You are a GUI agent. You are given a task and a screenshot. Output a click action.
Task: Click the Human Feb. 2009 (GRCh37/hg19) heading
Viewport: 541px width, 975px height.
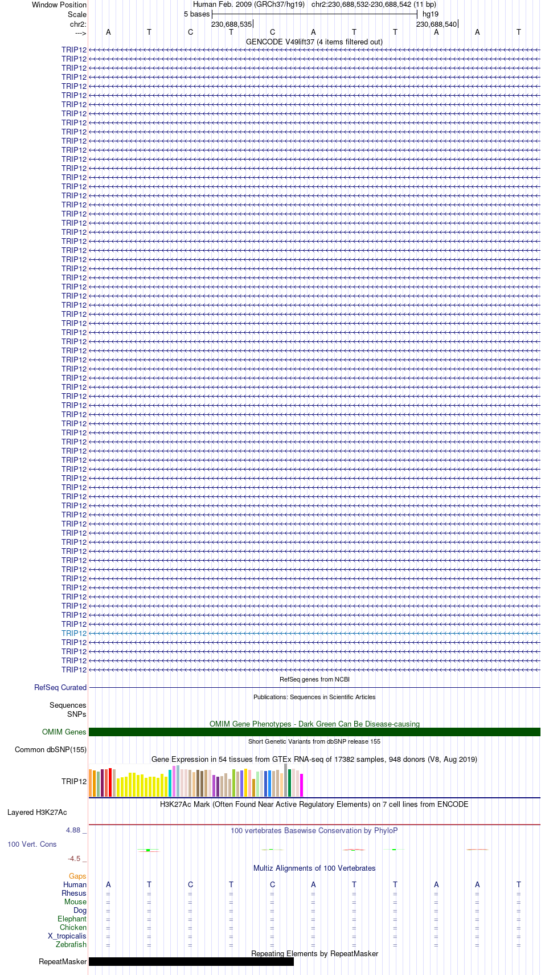(x=249, y=5)
